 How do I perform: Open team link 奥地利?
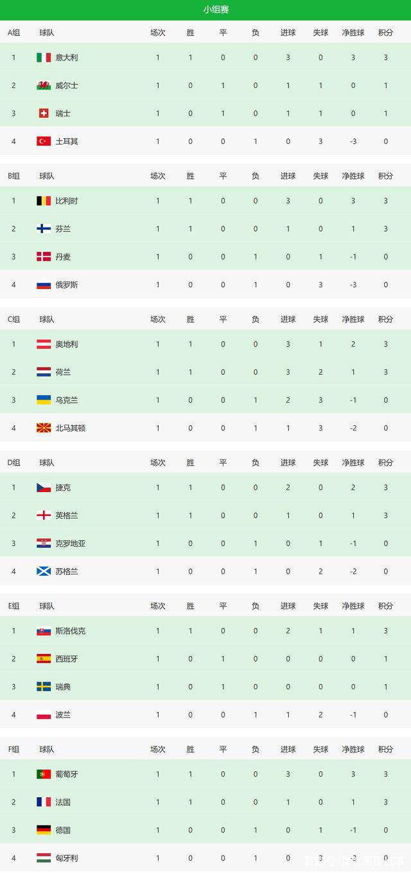(x=67, y=344)
